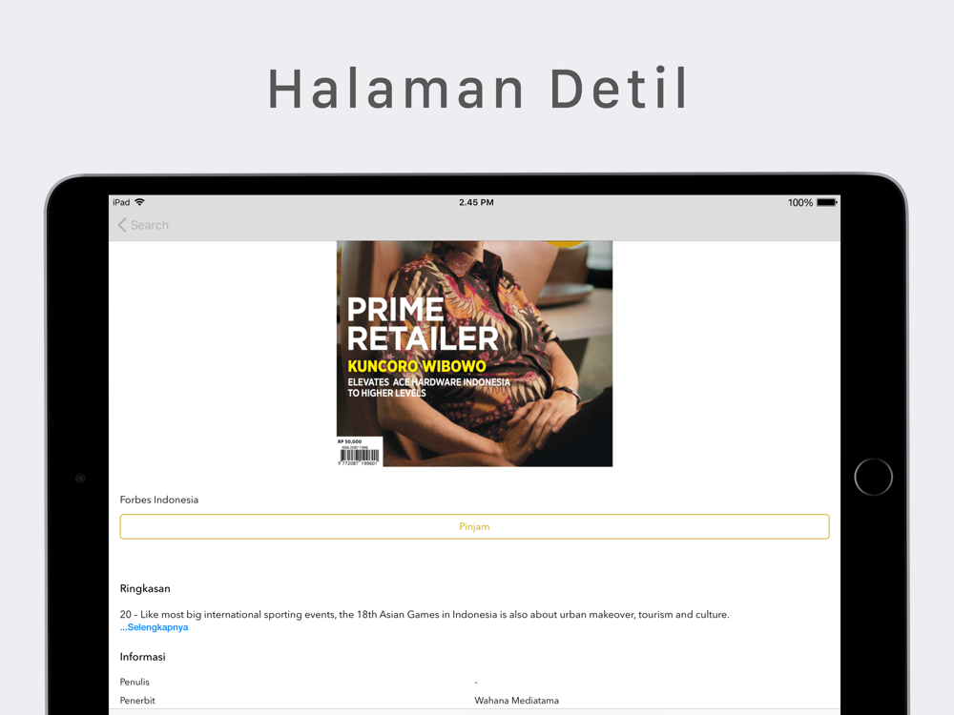Tap the Ringkasan section heading
954x715 pixels.
(x=145, y=588)
